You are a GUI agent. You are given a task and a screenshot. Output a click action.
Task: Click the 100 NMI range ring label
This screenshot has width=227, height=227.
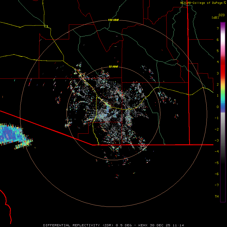113,20
